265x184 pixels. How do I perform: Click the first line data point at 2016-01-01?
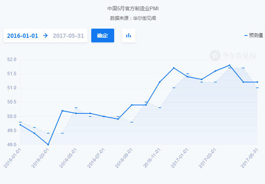(20, 125)
